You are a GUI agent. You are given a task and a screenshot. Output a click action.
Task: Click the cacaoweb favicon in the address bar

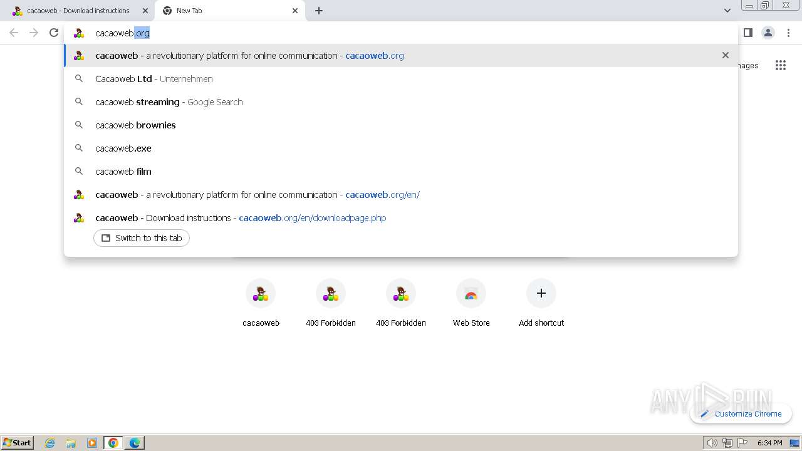[79, 33]
